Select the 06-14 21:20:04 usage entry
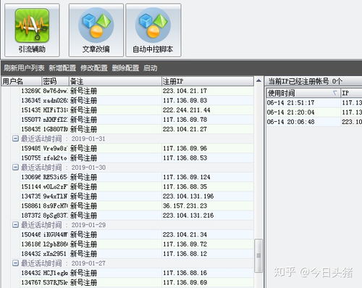This screenshot has width=362, height=288. [314, 112]
